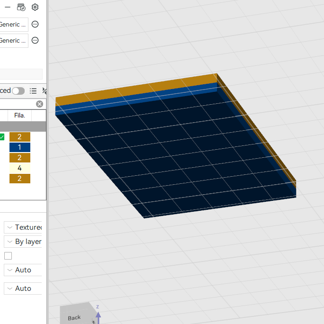Click the minus remove filament icon
The width and height of the screenshot is (324, 324).
(x=8, y=7)
